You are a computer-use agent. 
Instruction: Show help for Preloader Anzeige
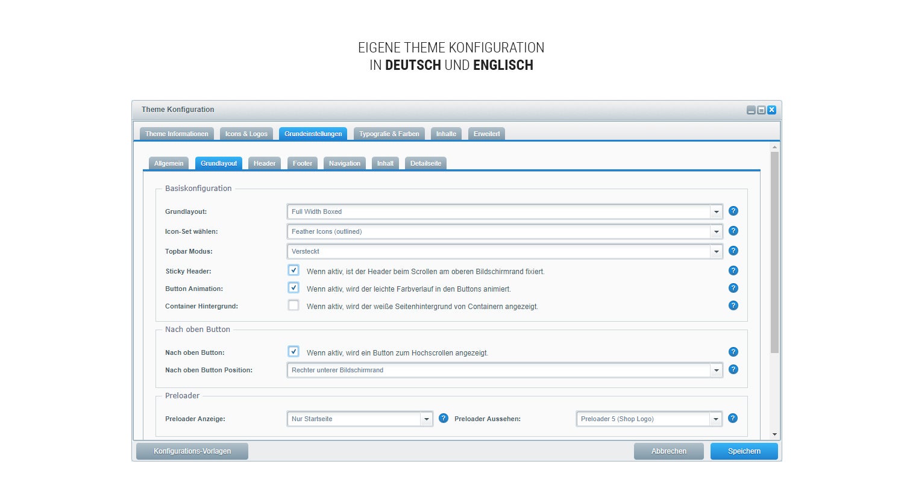(x=444, y=418)
